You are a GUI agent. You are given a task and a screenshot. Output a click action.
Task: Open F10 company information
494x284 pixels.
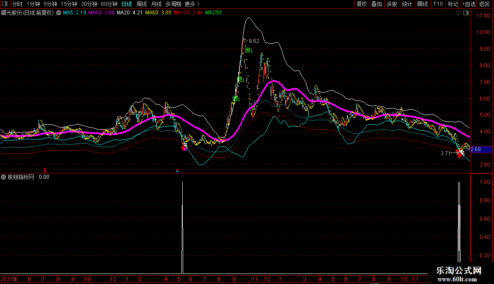click(438, 4)
